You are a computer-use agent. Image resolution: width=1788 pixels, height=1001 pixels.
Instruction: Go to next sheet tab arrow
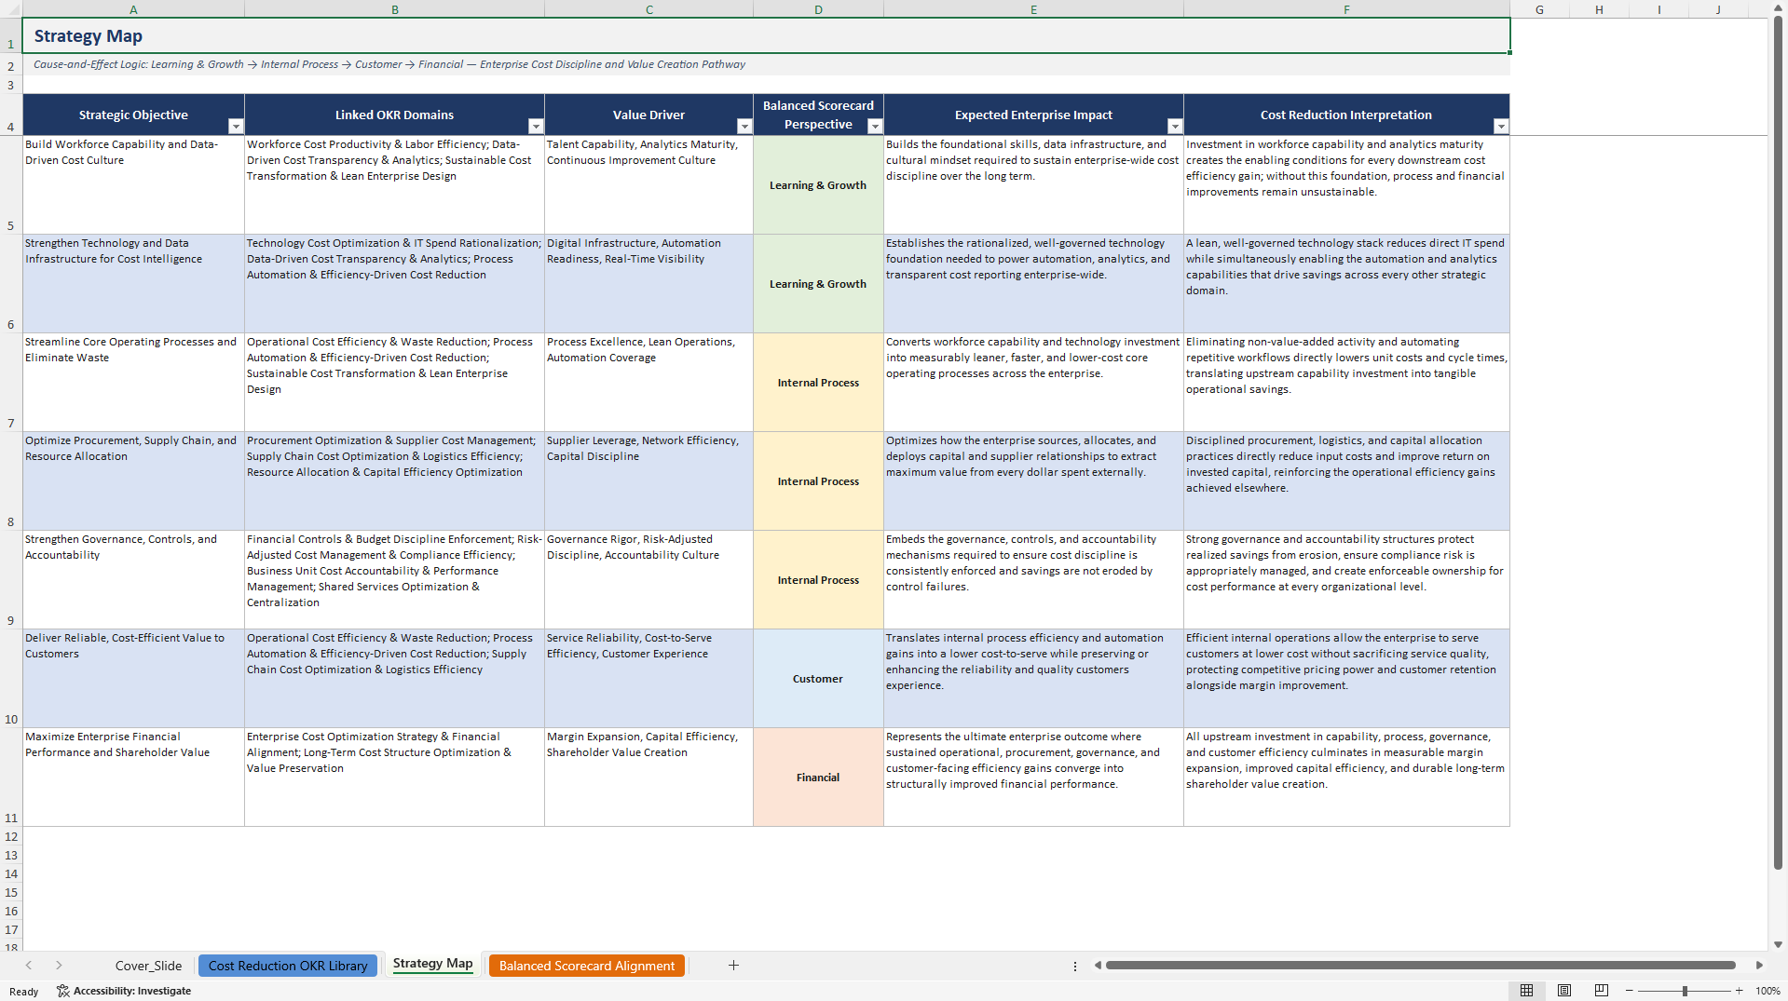[x=59, y=966]
